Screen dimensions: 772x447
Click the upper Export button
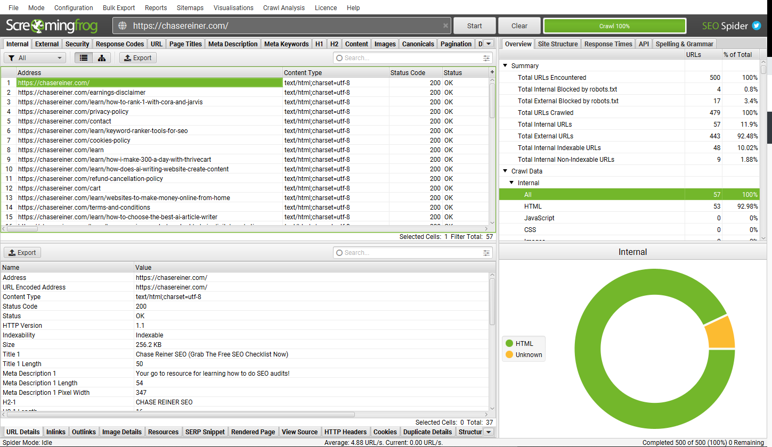tap(138, 58)
